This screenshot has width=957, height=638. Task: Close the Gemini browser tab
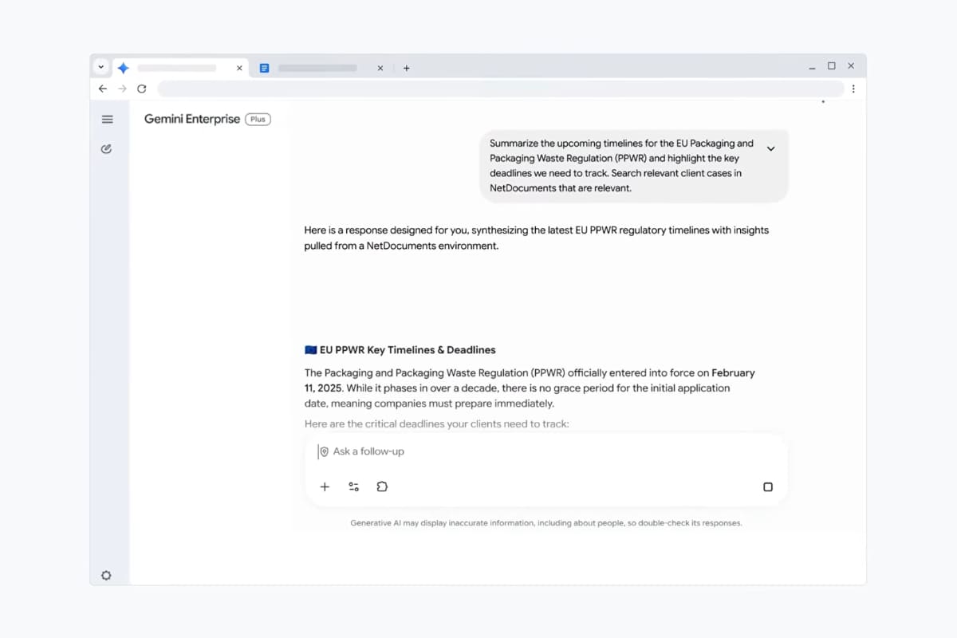239,69
